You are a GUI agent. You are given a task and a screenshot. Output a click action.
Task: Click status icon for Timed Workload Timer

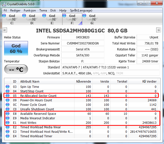coord(8,136)
